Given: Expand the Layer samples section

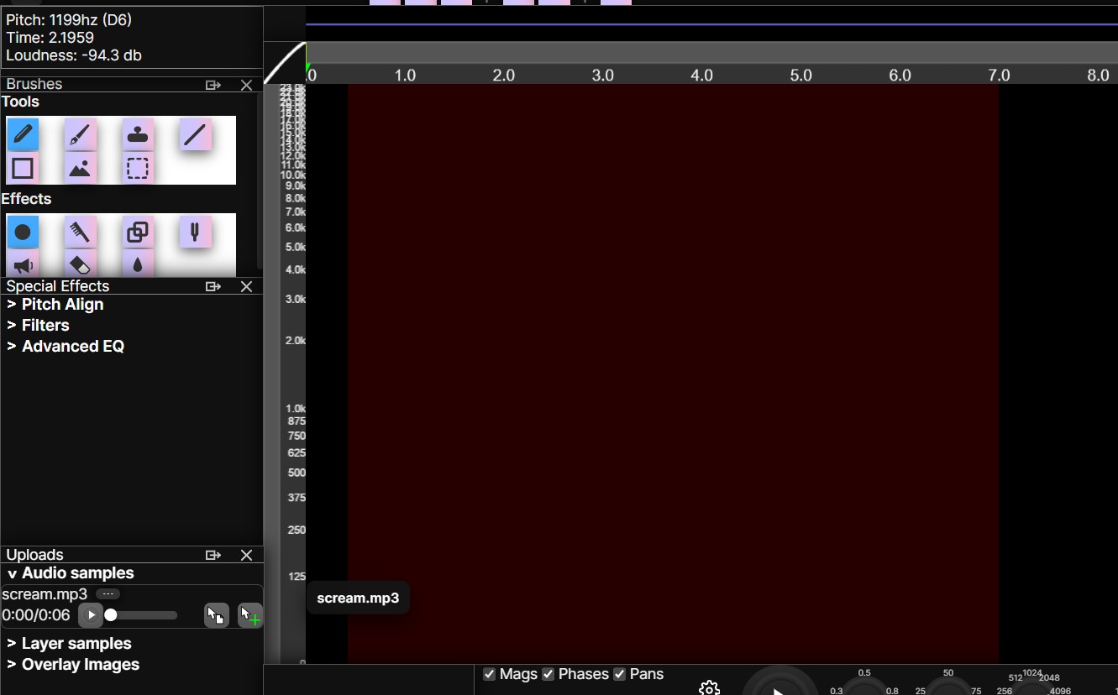Looking at the screenshot, I should tap(70, 644).
